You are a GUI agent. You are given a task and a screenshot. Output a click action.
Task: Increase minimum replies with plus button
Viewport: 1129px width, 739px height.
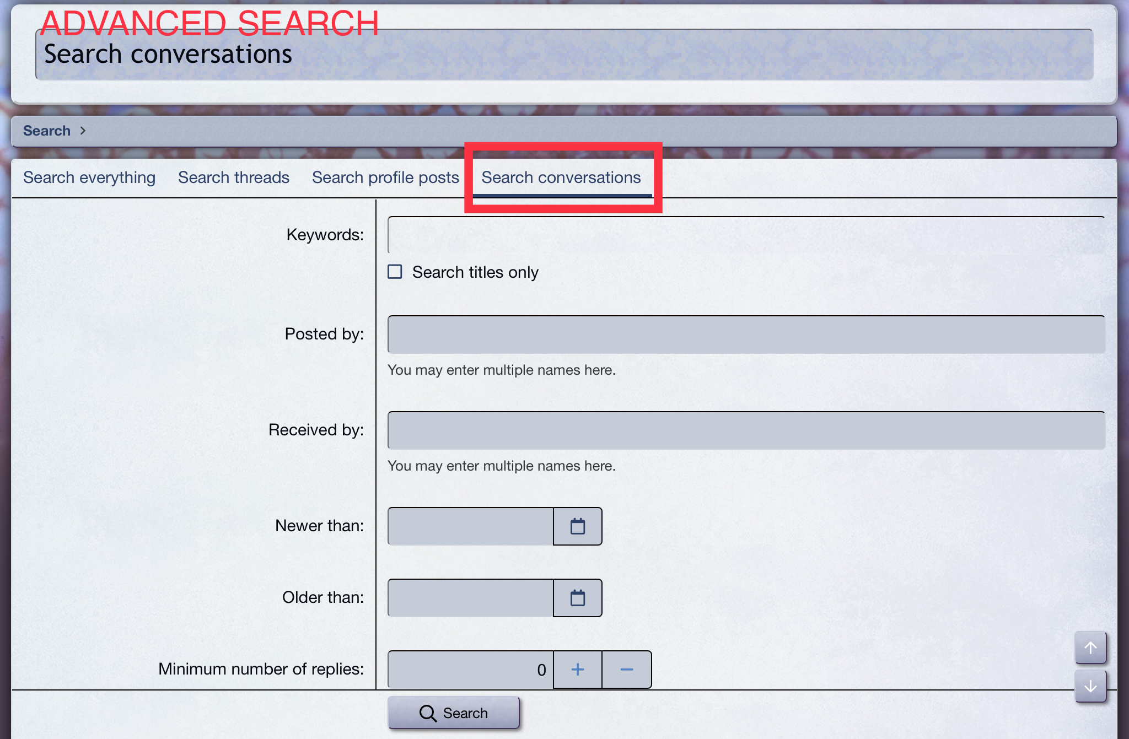pos(578,670)
